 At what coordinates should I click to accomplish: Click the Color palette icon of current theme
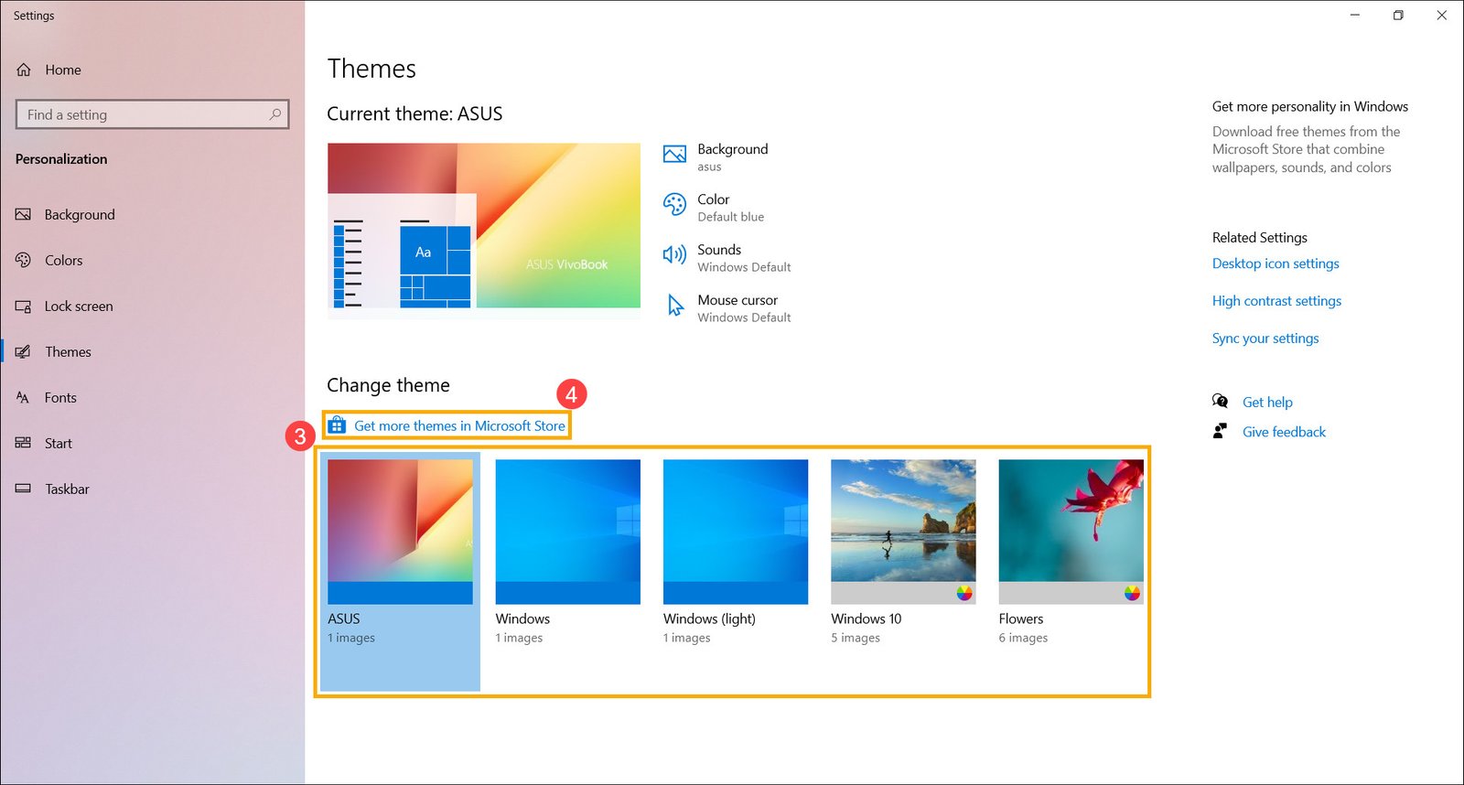click(674, 204)
